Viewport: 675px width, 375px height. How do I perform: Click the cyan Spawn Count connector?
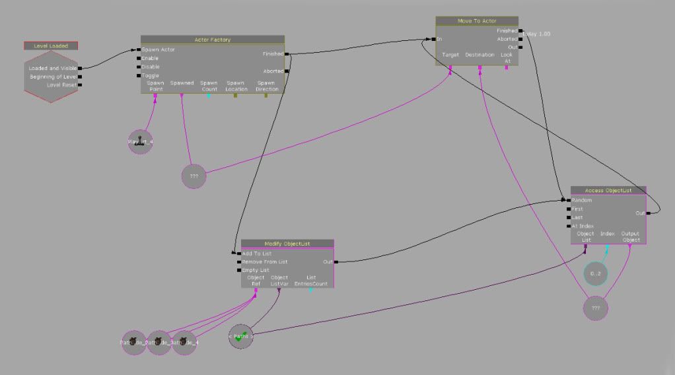[x=209, y=96]
